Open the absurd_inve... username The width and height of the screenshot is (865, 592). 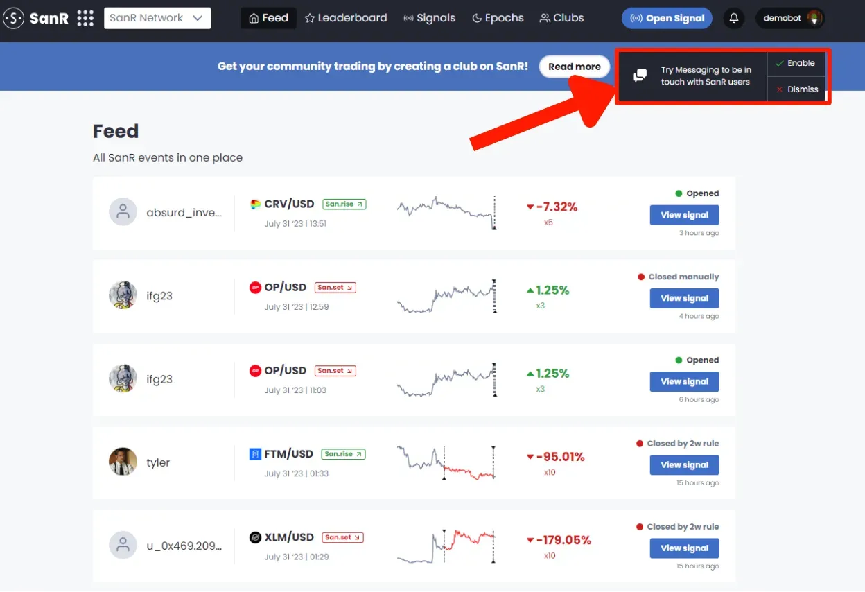(184, 213)
